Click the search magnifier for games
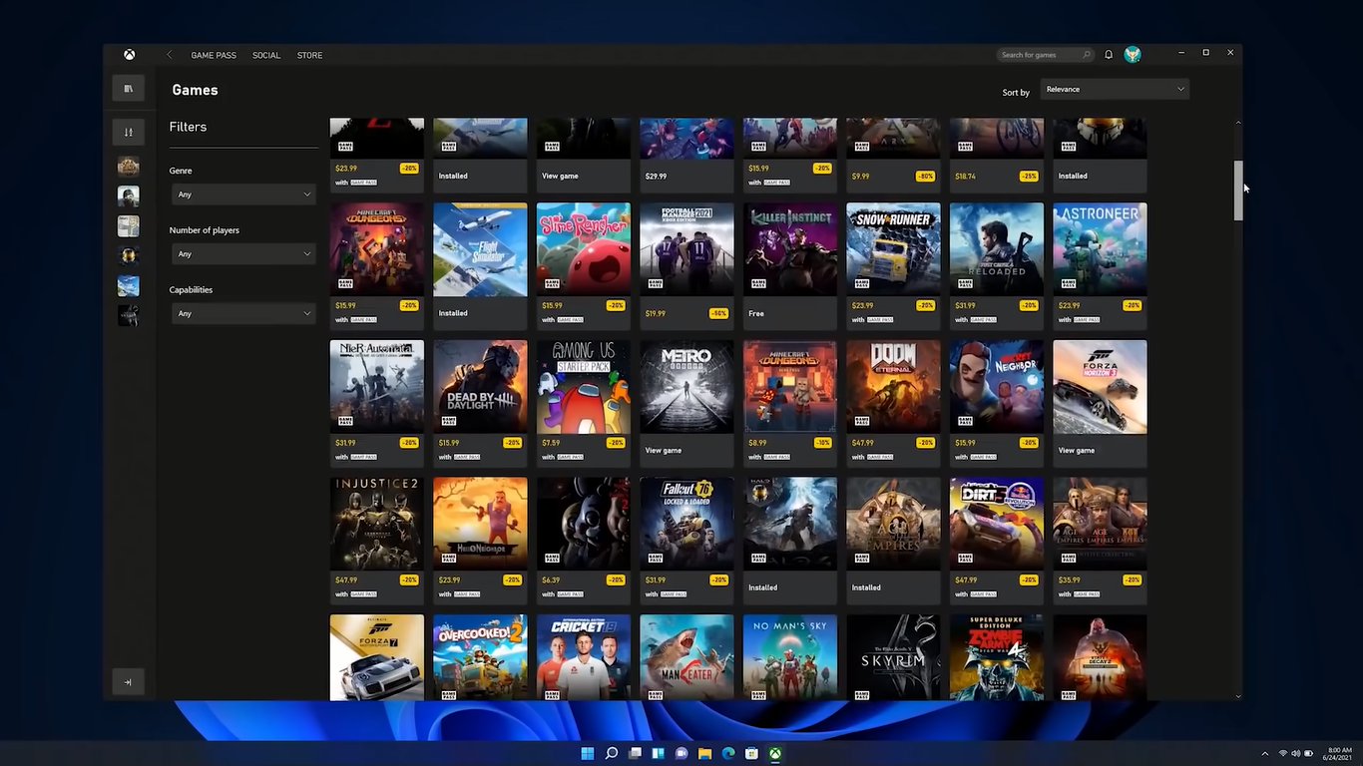Screen dimensions: 1363x766 point(1089,54)
